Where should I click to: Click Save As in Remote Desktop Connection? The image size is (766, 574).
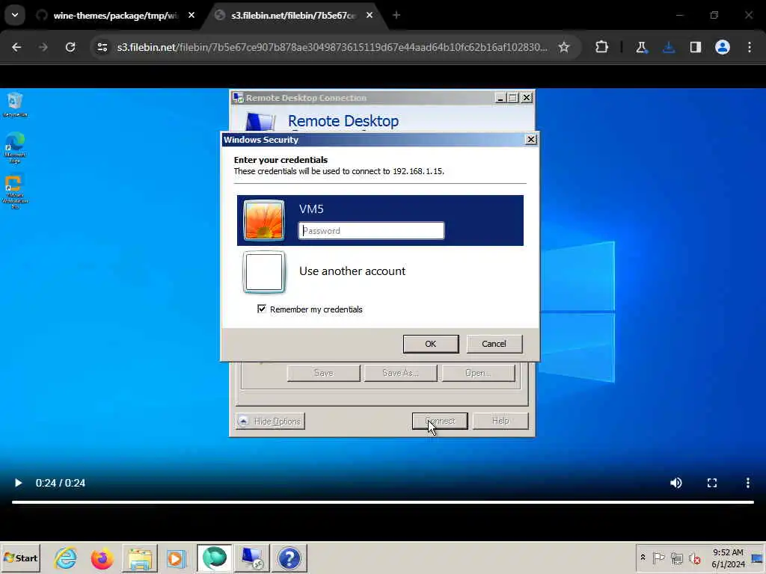400,373
